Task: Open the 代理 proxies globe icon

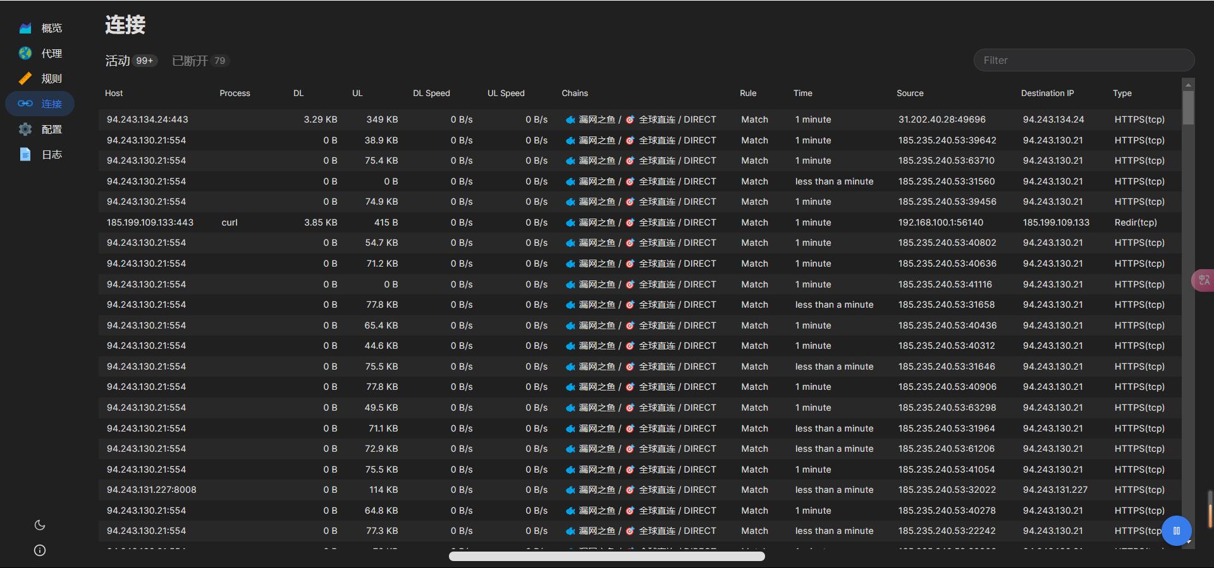Action: pyautogui.click(x=25, y=53)
